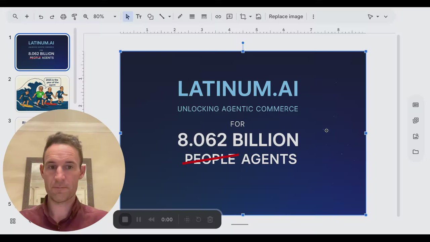Click UNLOCKING AGENTIC COMMERCE subtitle text

238,109
